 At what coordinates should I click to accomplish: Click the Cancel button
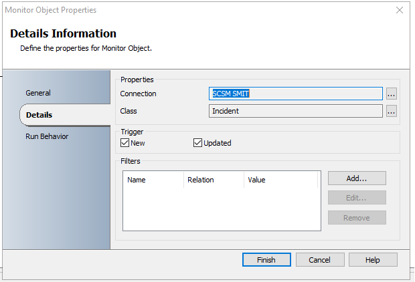[x=320, y=260]
